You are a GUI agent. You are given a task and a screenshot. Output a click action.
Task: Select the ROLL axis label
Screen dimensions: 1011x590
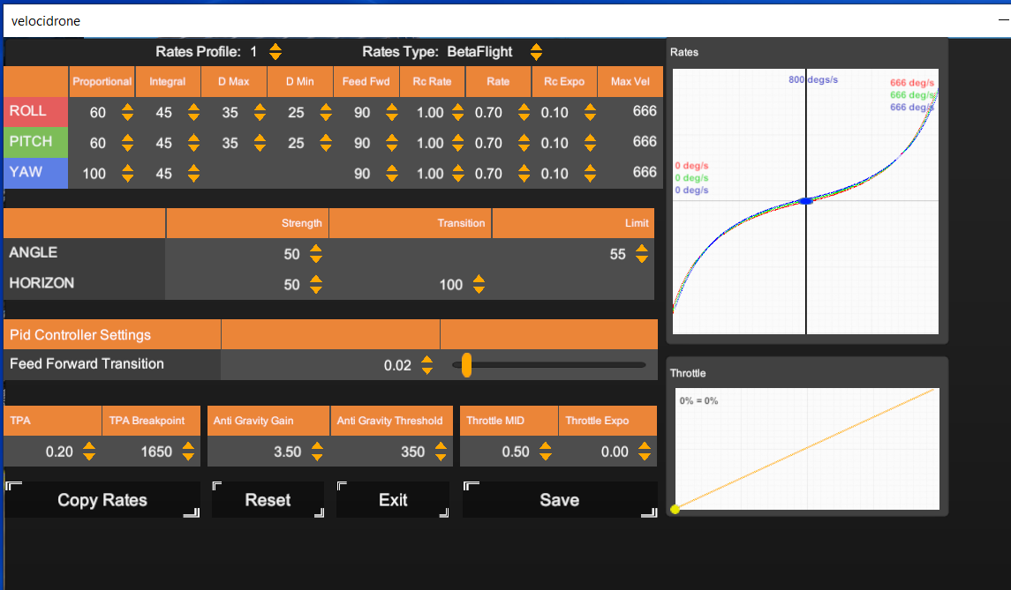[x=35, y=111]
